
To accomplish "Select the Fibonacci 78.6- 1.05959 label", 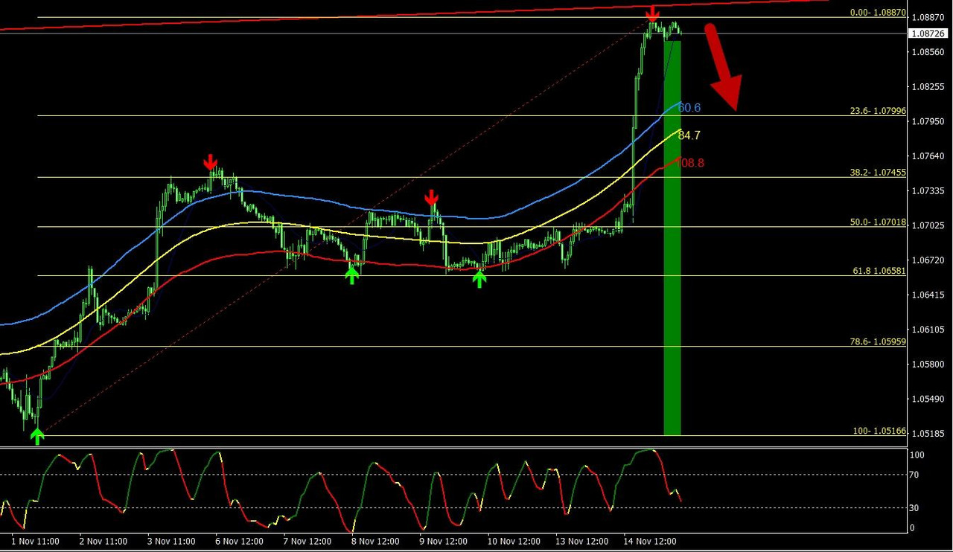I will click(x=878, y=341).
